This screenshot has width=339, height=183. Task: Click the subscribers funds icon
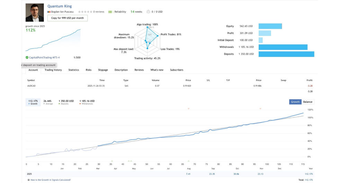149,12
